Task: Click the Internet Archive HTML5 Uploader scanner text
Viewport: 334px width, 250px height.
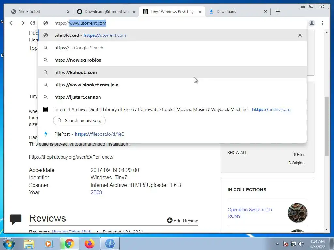Action: [136, 185]
